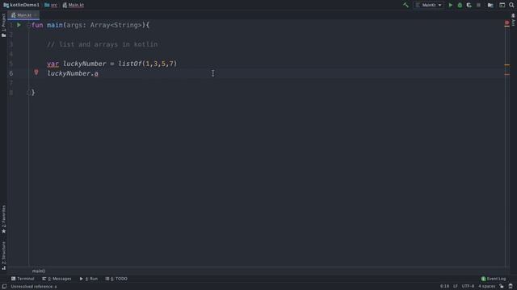Click the src folder breadcrumb
The width and height of the screenshot is (517, 290).
(x=51, y=5)
